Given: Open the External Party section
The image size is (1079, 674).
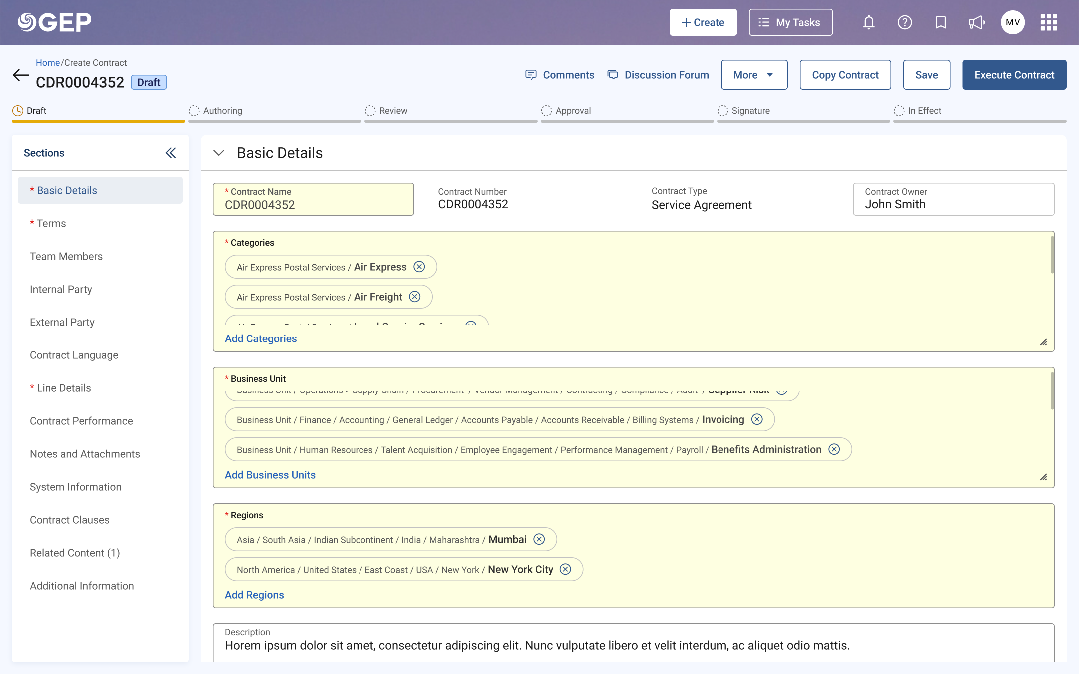Looking at the screenshot, I should (100, 322).
